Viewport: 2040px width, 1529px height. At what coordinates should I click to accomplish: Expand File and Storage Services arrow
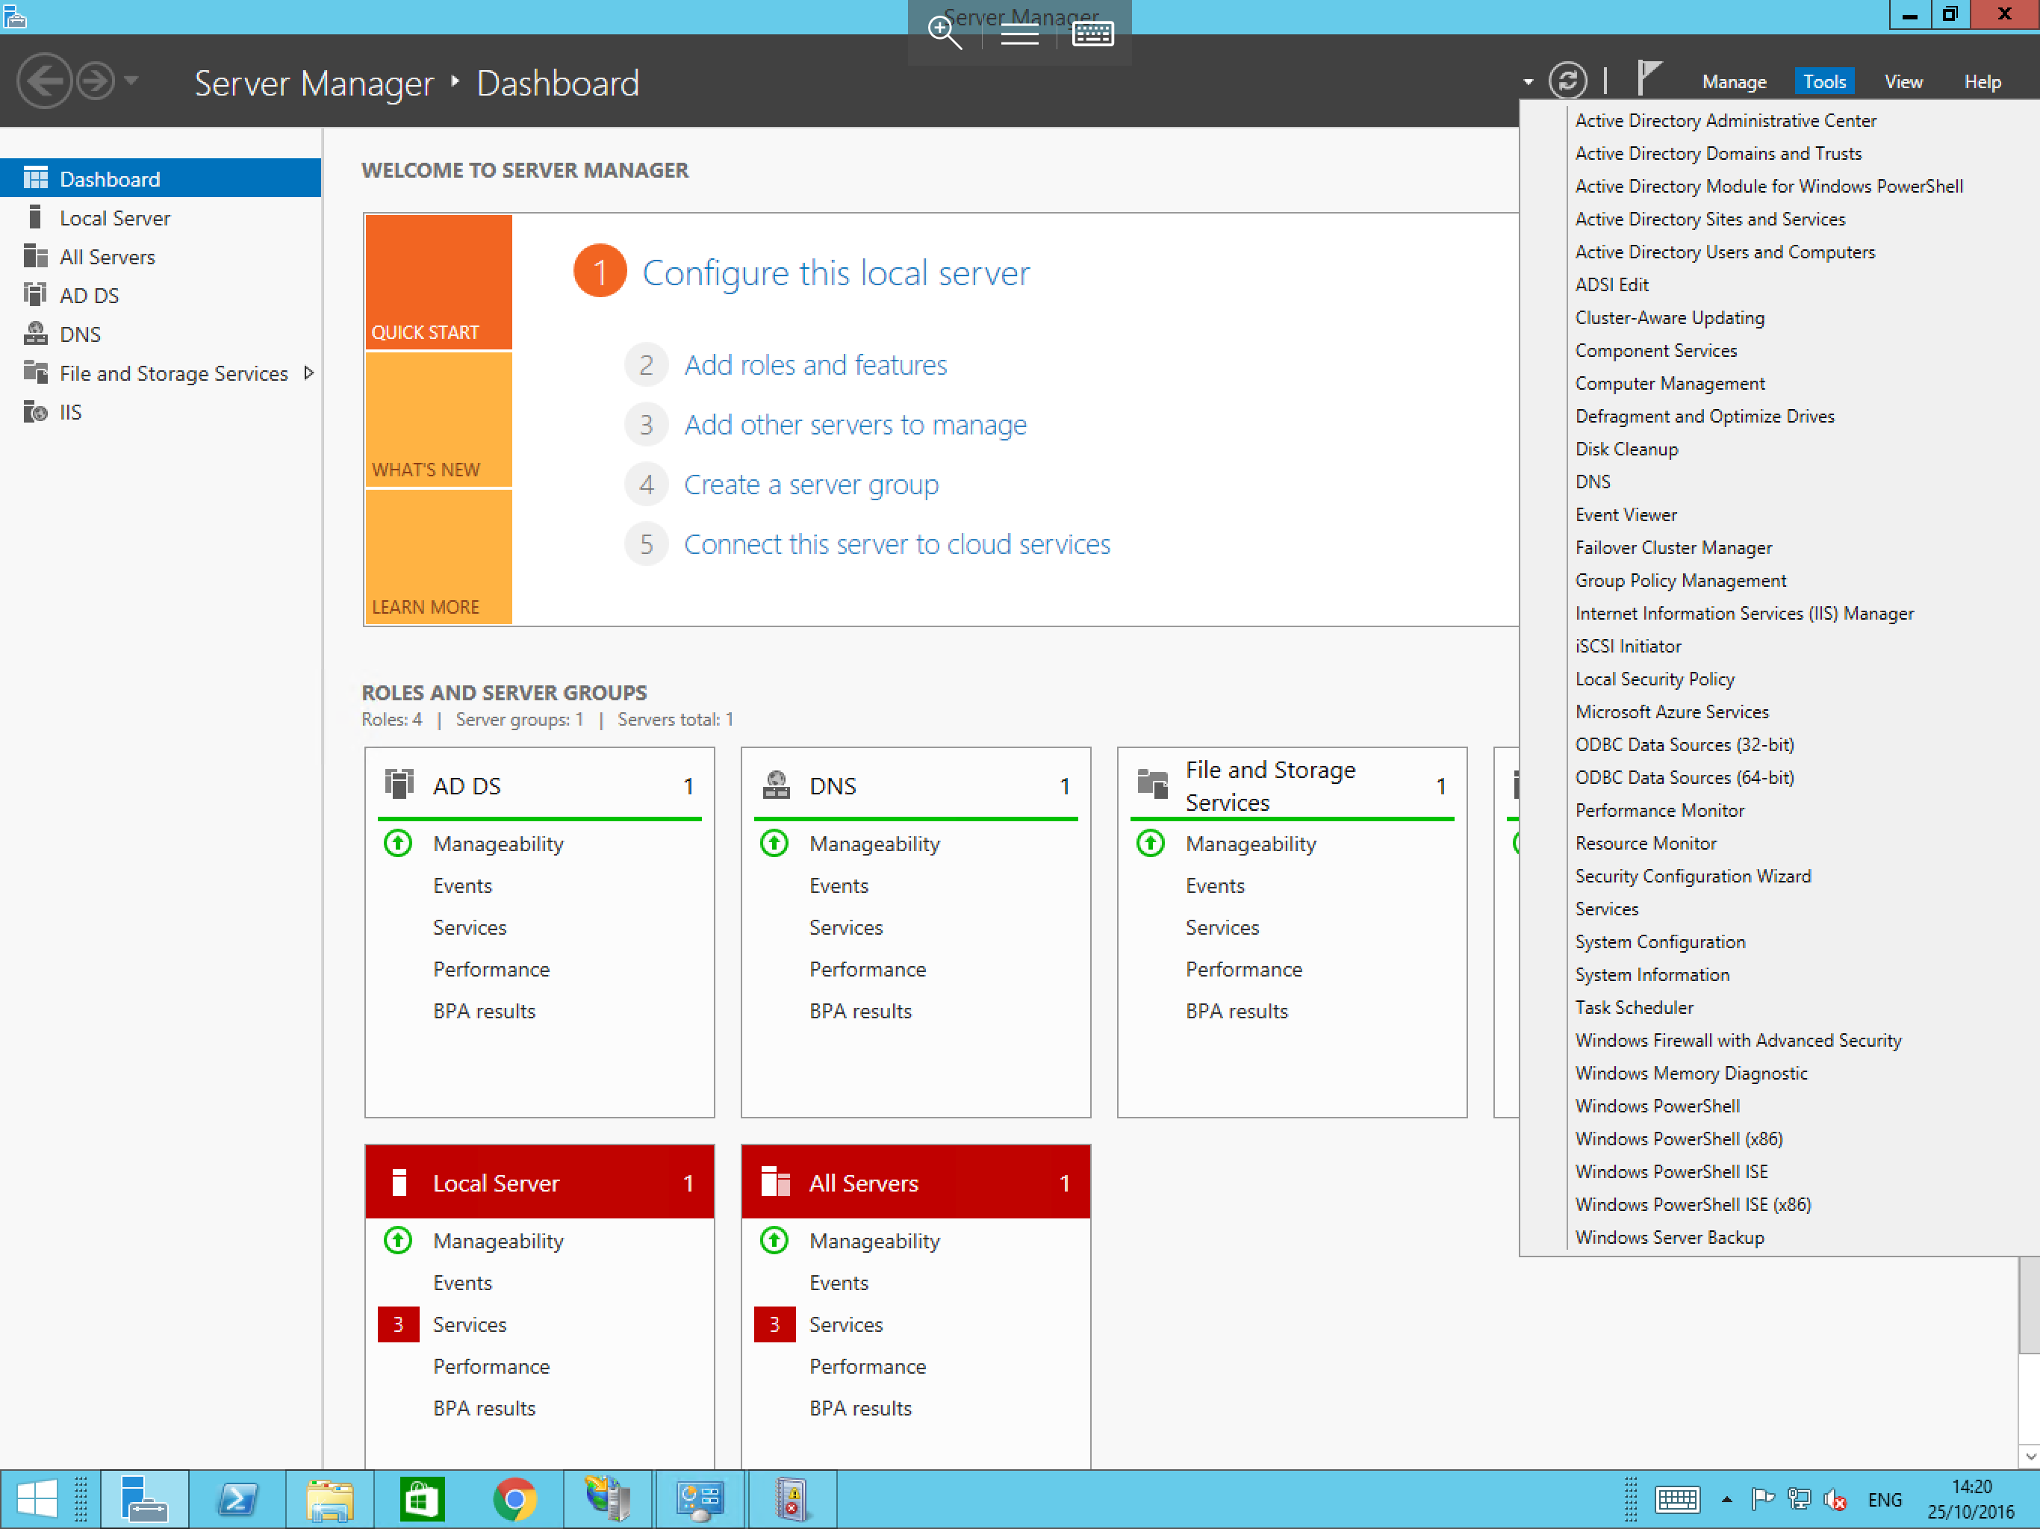click(309, 373)
